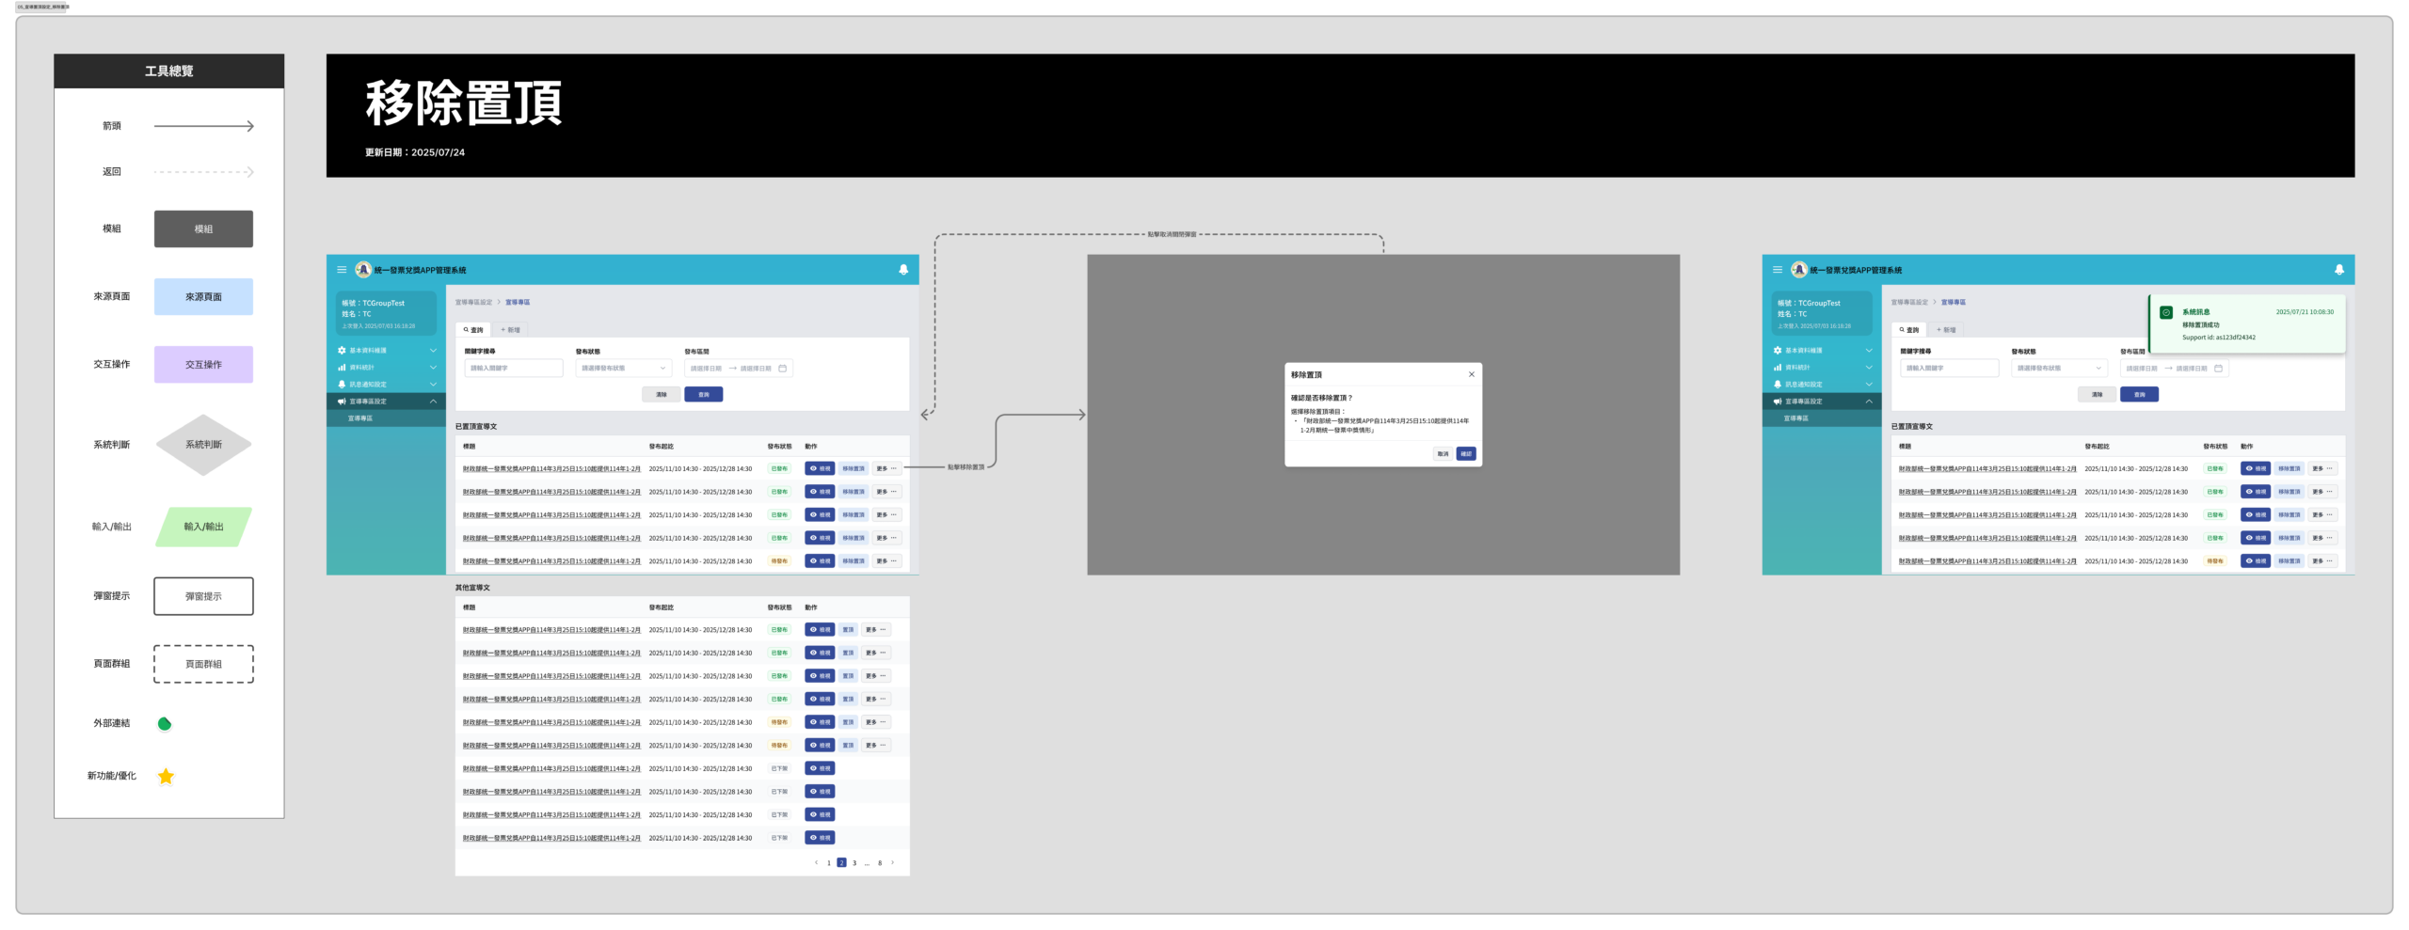Click 檢視 eye button in last 已下架 row
Image resolution: width=2409 pixels, height=930 pixels.
point(820,838)
